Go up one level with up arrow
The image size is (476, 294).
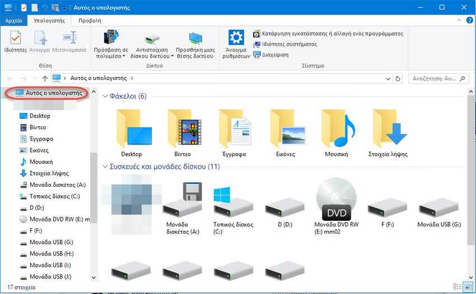coord(45,78)
